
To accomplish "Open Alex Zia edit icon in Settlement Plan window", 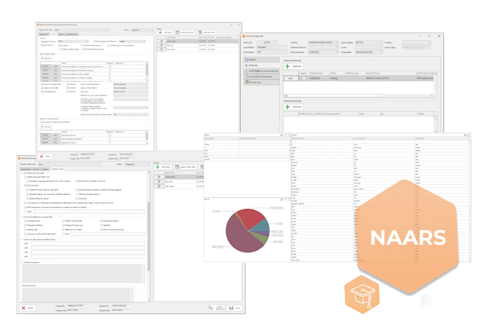I will 159,182.
